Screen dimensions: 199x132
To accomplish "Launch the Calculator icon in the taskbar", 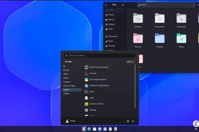I will 115,129.
